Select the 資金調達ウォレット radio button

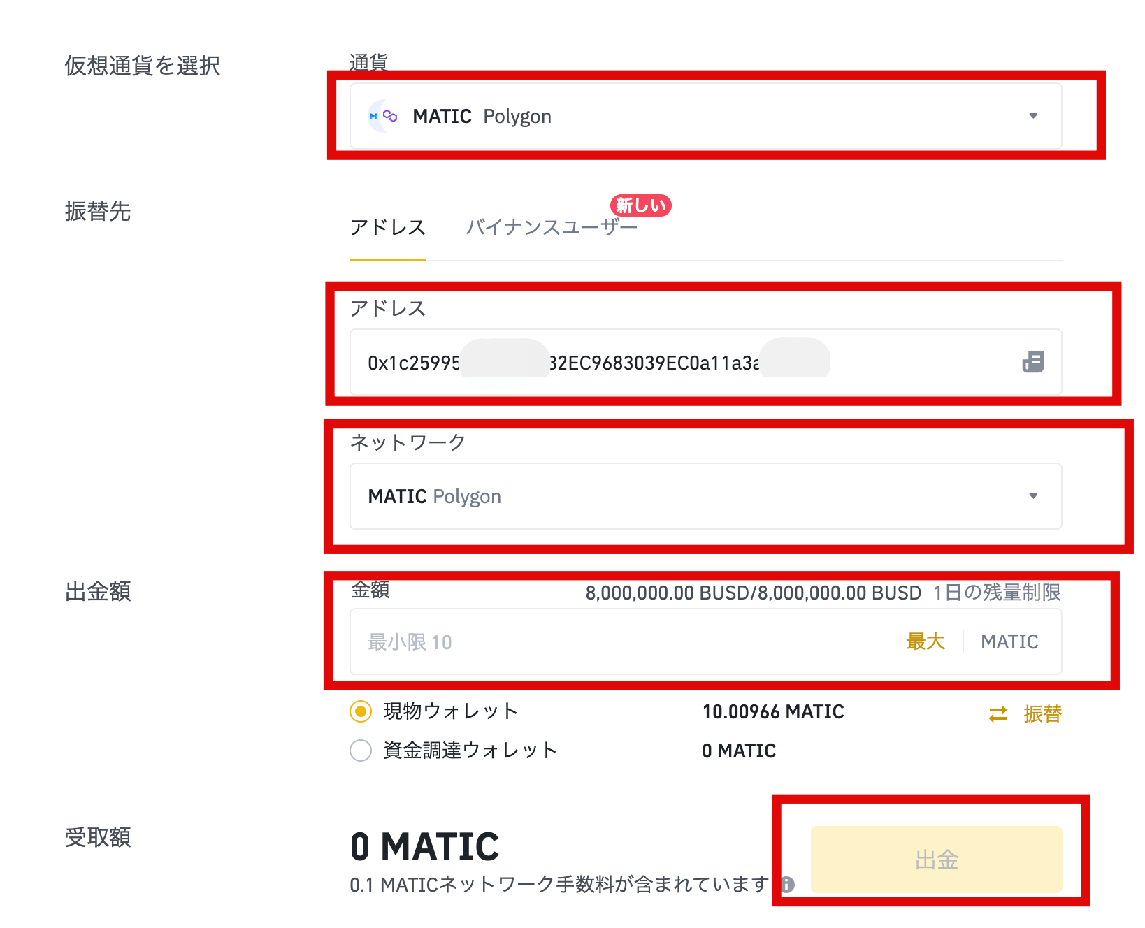point(361,751)
